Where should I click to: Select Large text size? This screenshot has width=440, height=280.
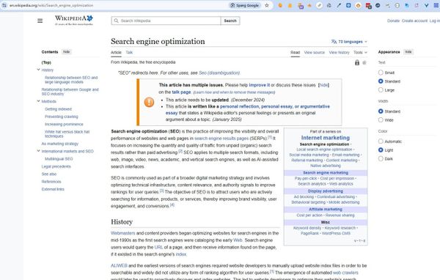[x=381, y=89]
